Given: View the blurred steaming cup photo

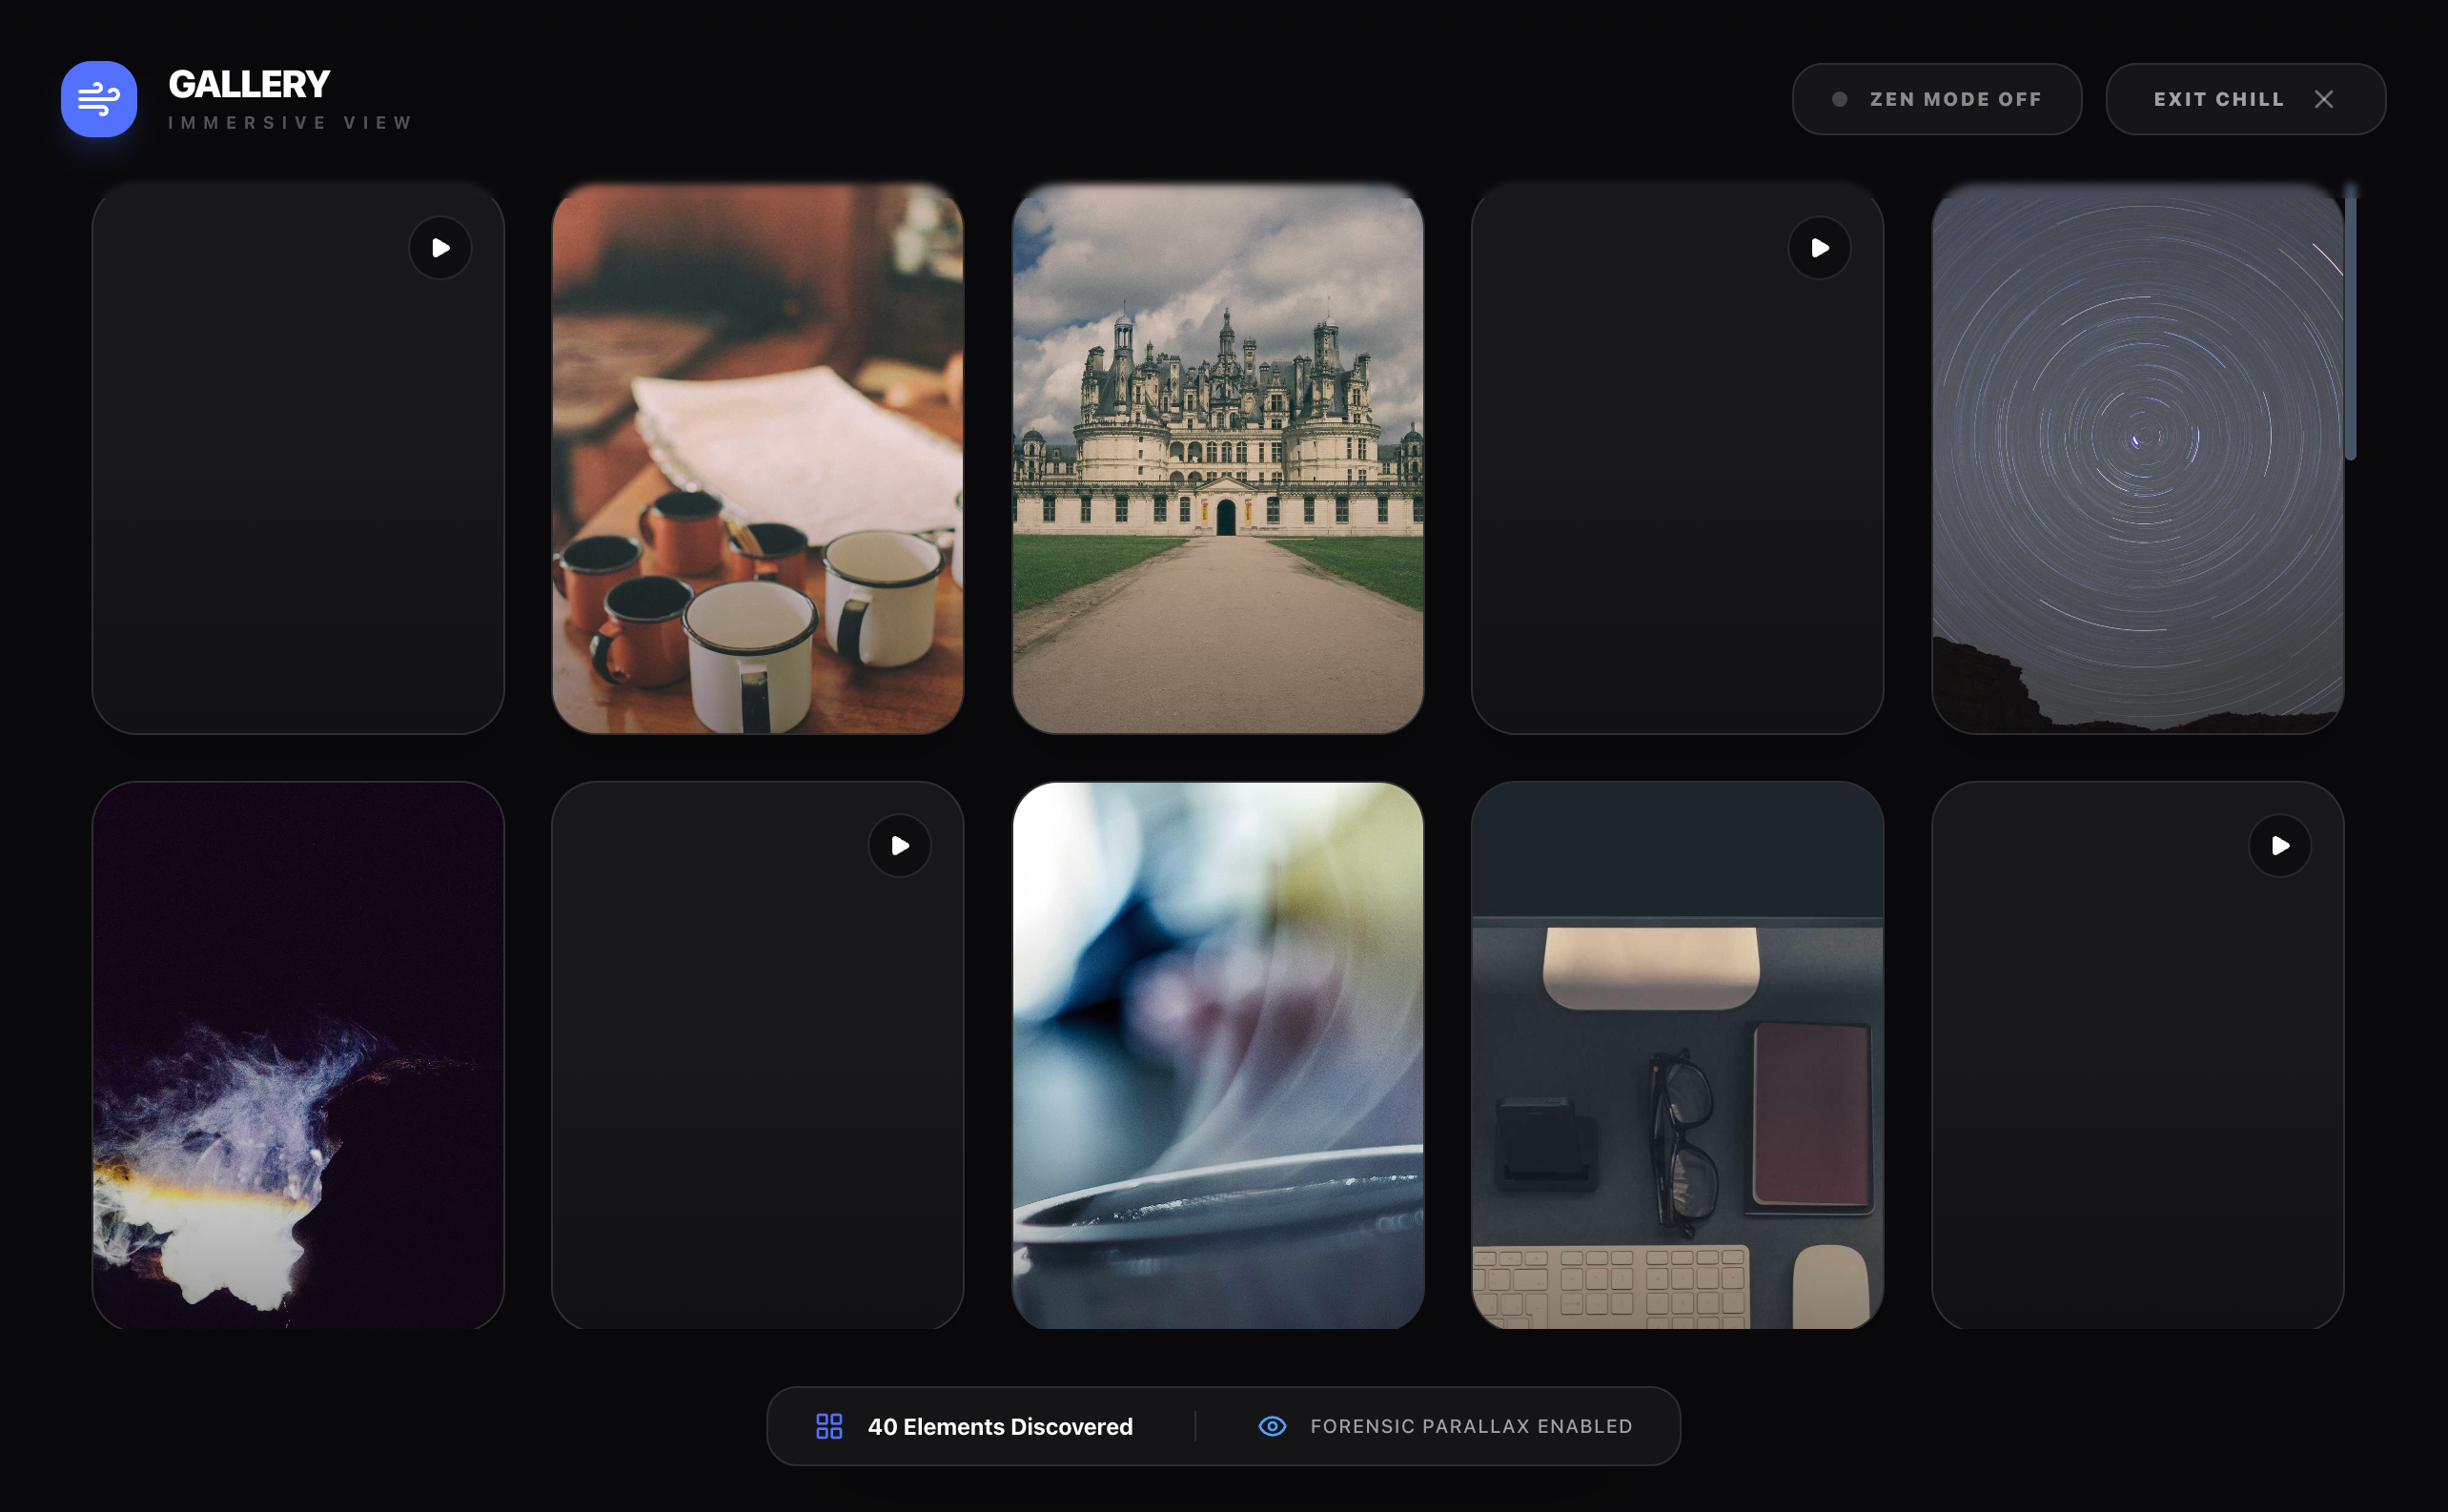Looking at the screenshot, I should pyautogui.click(x=1217, y=1055).
